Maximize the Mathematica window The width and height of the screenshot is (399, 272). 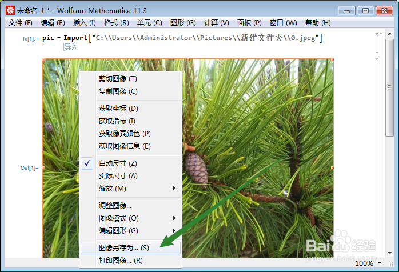pos(365,11)
